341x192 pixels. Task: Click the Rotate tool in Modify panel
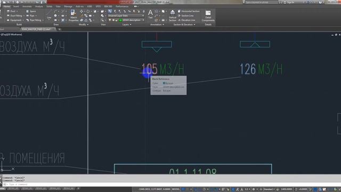click(x=88, y=11)
